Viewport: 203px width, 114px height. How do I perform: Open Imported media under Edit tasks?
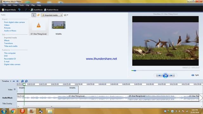click(x=10, y=38)
